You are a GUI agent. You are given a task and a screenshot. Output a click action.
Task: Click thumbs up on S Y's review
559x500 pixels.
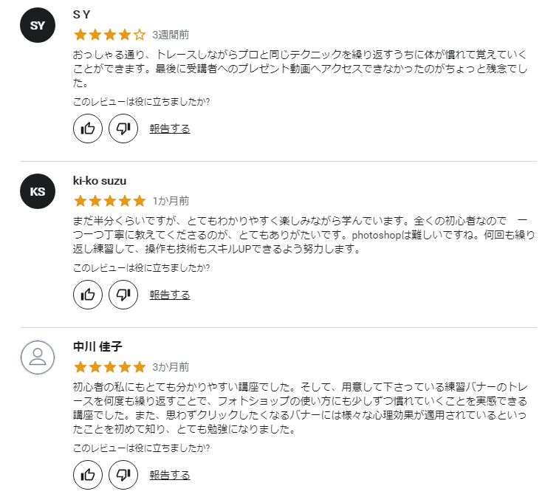88,129
